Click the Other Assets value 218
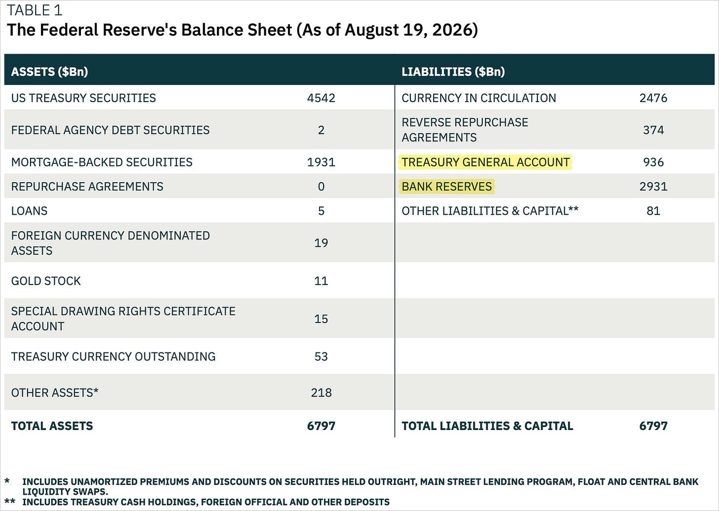 (321, 393)
